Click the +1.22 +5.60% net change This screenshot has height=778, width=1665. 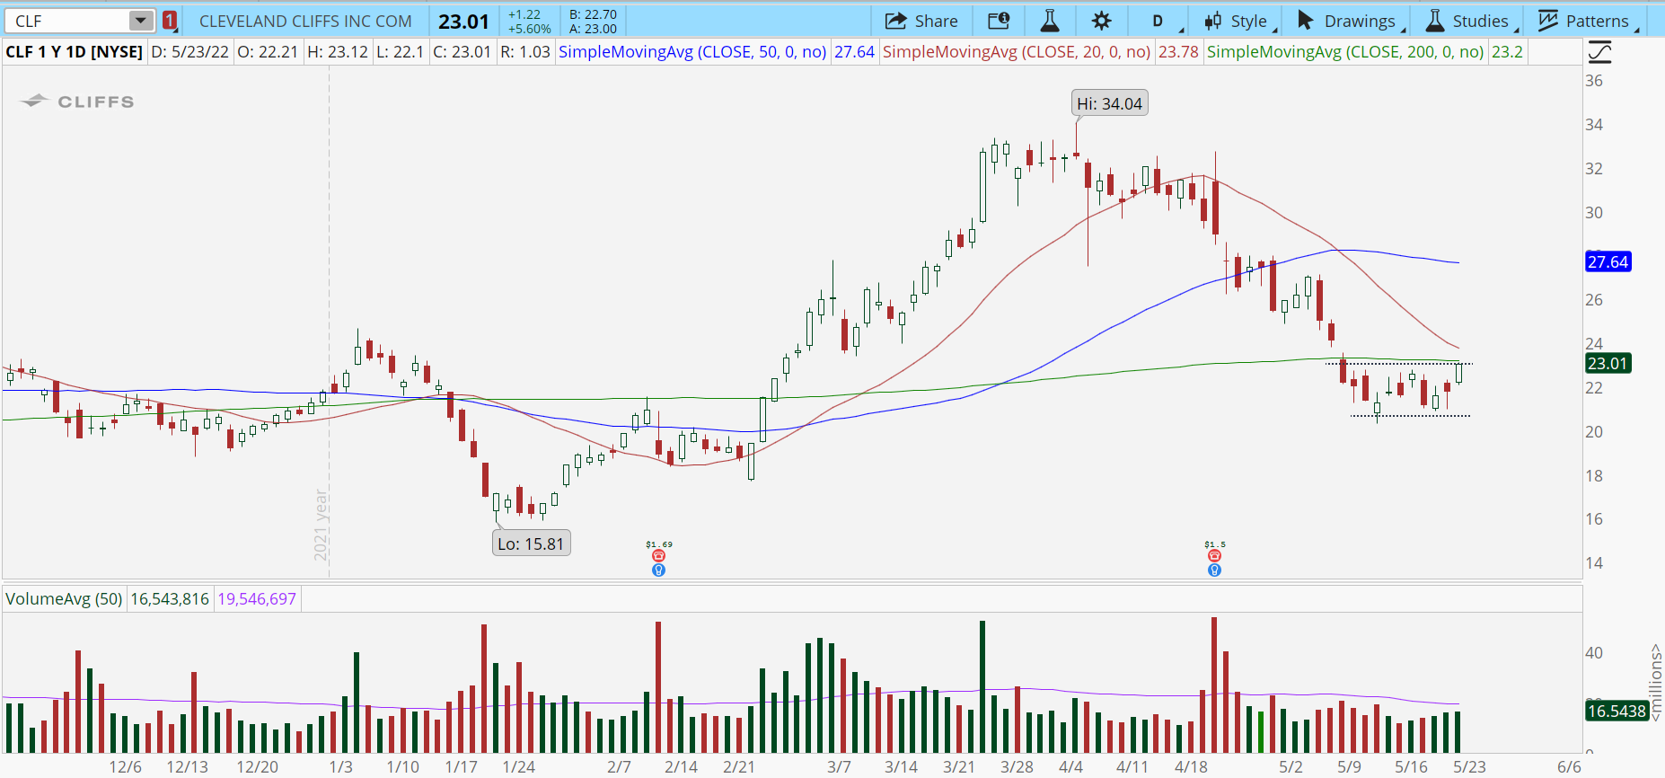click(529, 22)
